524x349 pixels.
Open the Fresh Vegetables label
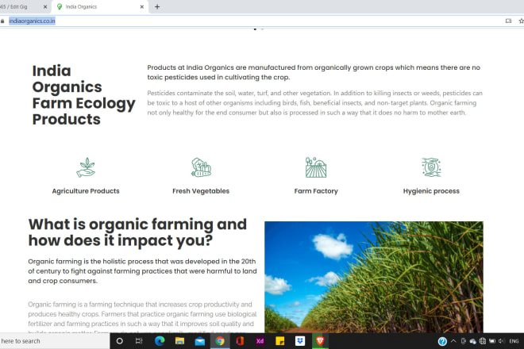pyautogui.click(x=201, y=191)
